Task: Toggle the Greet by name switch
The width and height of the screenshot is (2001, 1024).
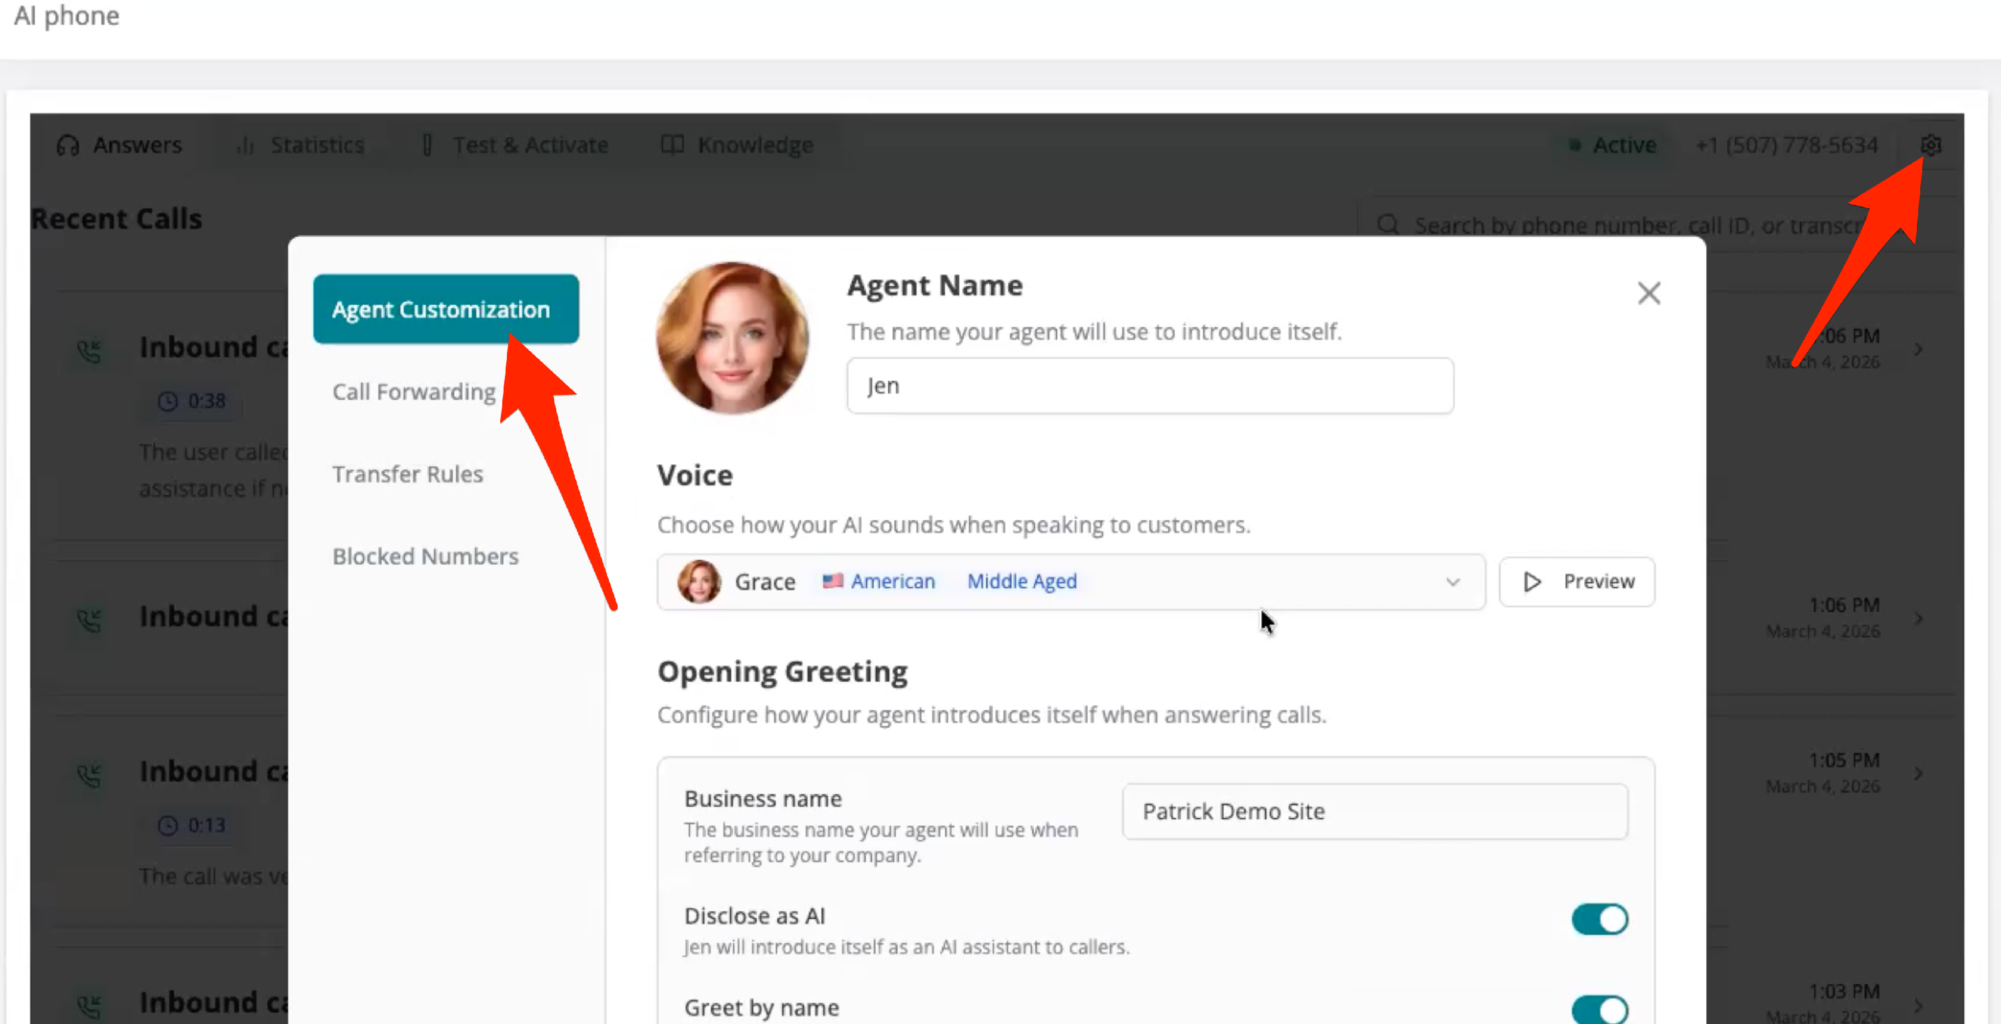Action: [1599, 1009]
